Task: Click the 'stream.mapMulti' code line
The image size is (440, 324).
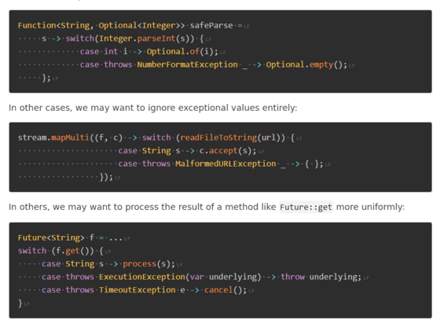Action: pos(156,138)
